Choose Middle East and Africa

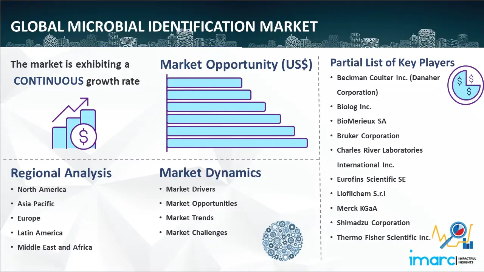click(x=54, y=247)
